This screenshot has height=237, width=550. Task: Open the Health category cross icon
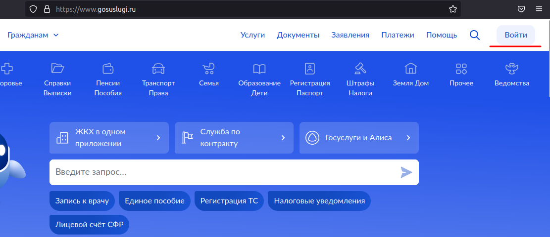tap(6, 68)
